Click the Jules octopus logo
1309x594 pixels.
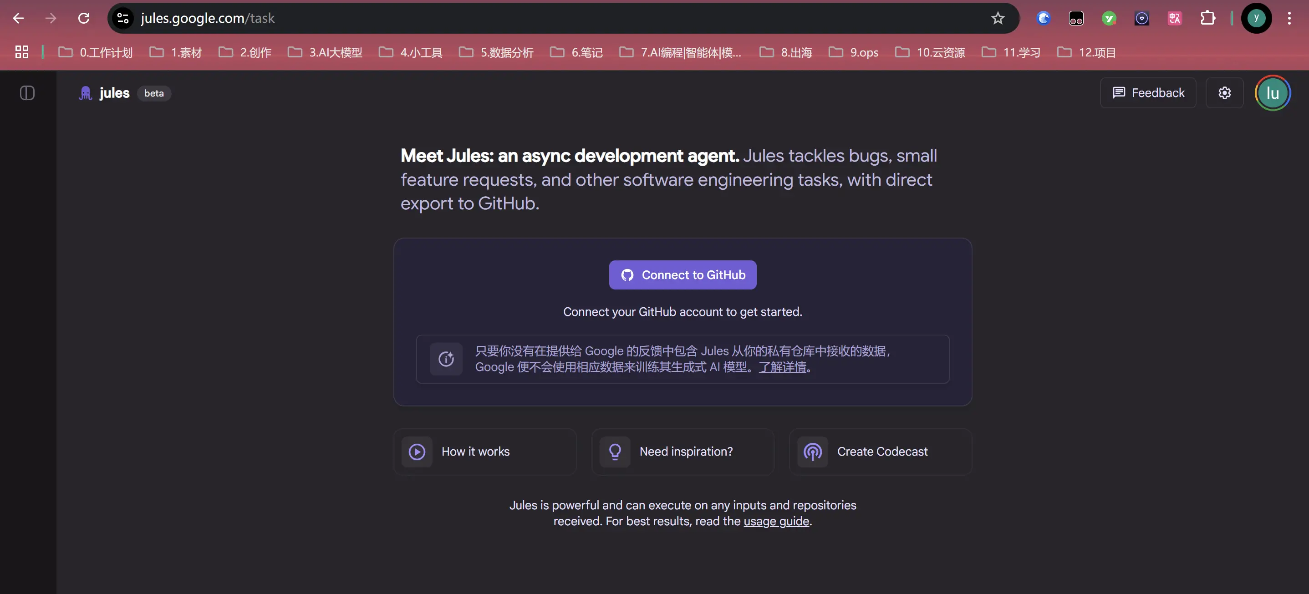tap(86, 93)
